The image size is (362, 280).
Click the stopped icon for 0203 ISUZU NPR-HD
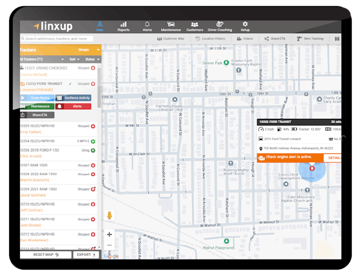(93, 126)
